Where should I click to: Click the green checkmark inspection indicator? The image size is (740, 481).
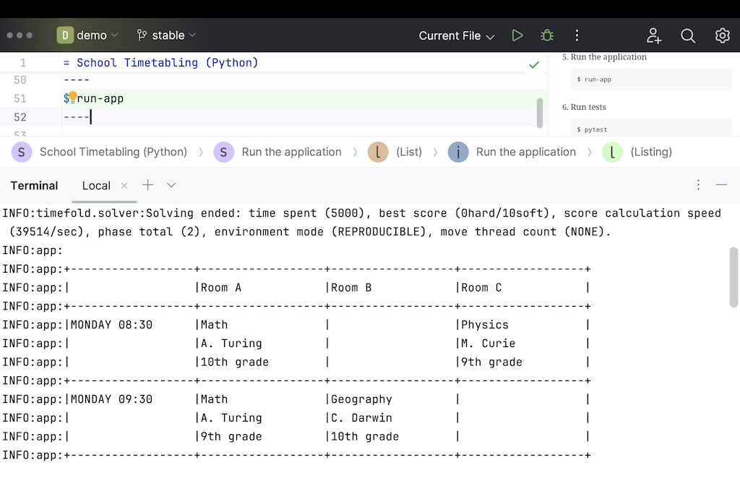pyautogui.click(x=534, y=64)
